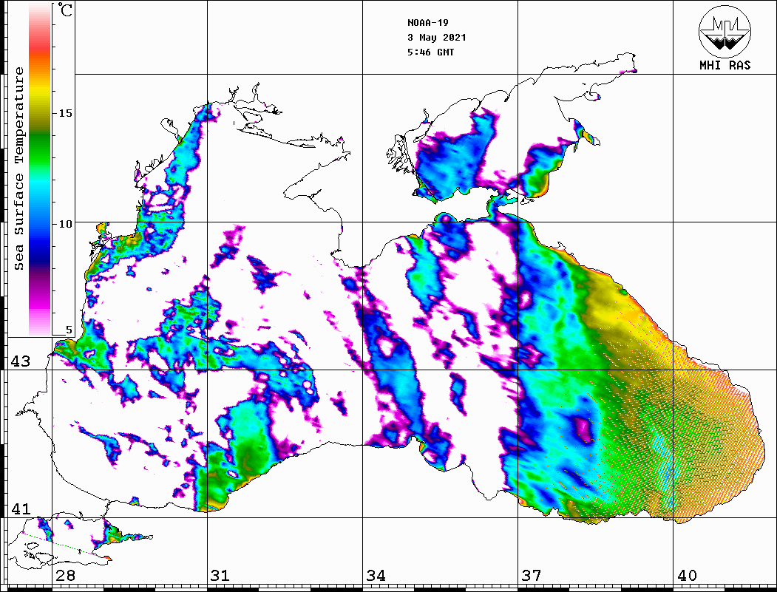This screenshot has width=777, height=592.
Task: Click the longitude label '40'
Action: point(687,576)
